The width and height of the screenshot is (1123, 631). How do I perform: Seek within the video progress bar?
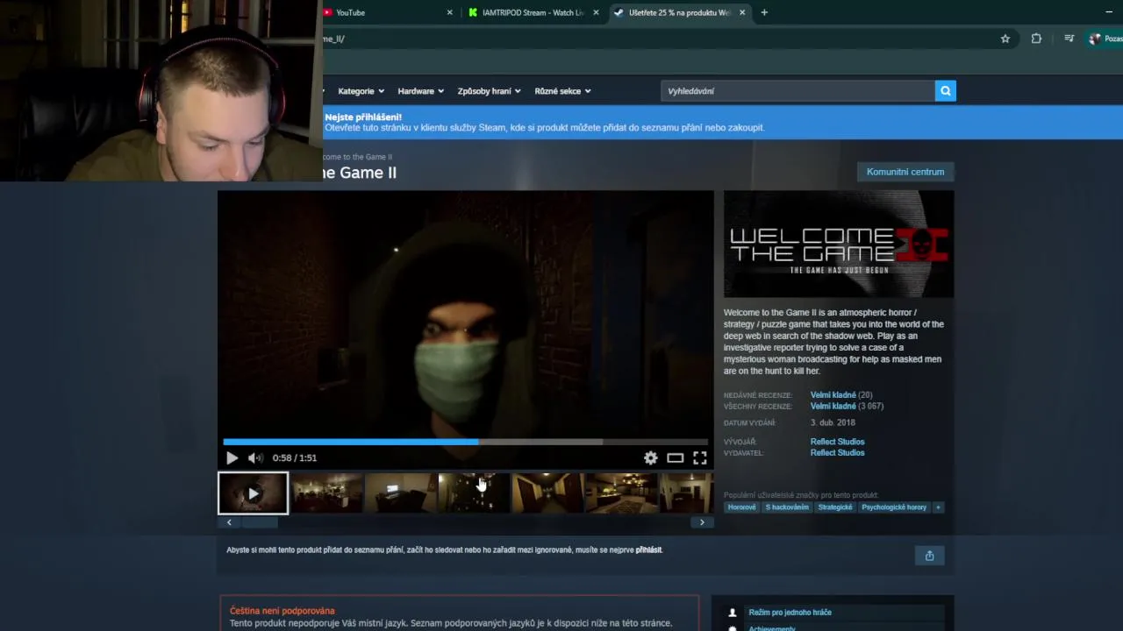coord(465,442)
